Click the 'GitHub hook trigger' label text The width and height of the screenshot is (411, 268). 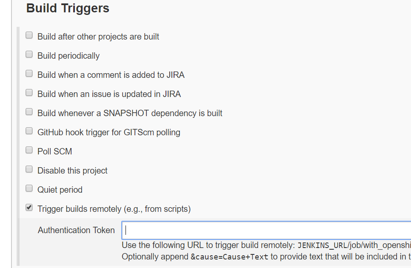[108, 132]
